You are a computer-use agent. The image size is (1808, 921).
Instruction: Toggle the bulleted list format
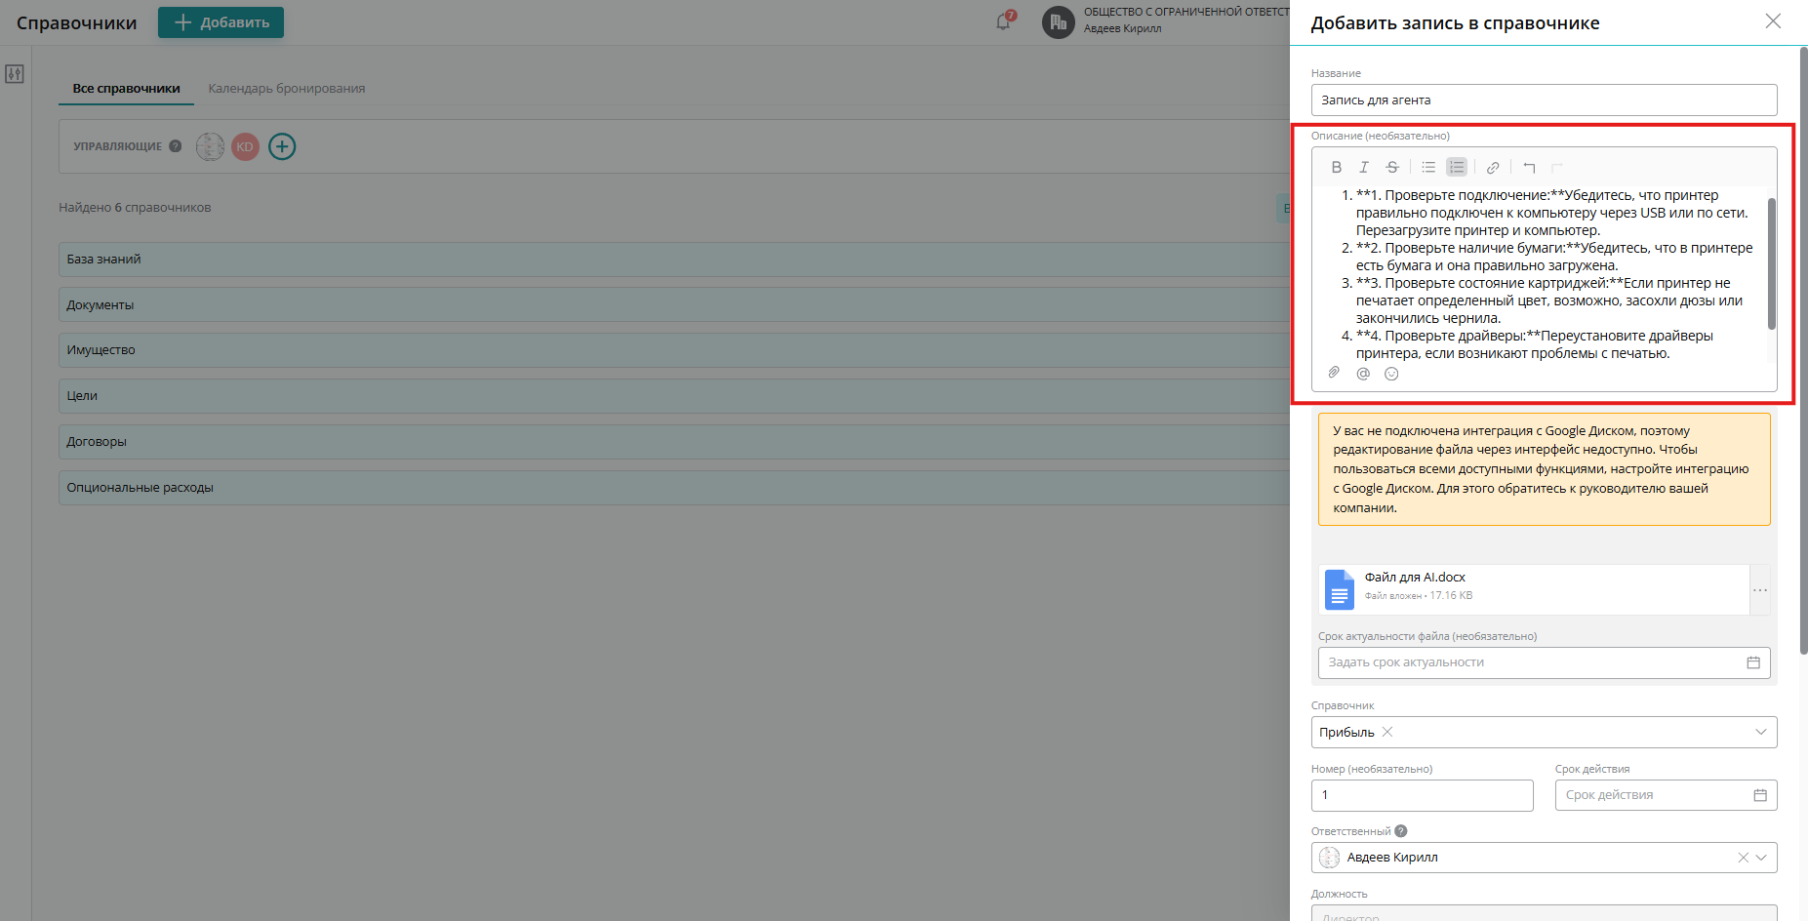point(1428,168)
